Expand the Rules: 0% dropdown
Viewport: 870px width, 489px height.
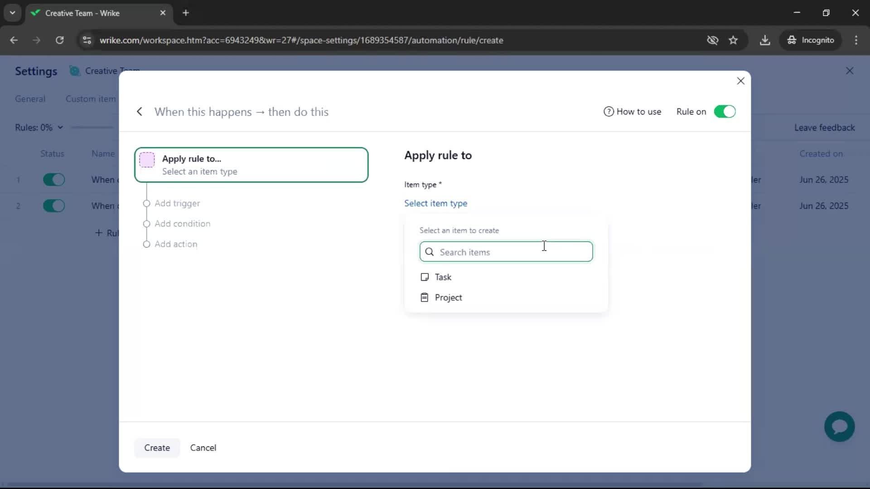(x=39, y=128)
